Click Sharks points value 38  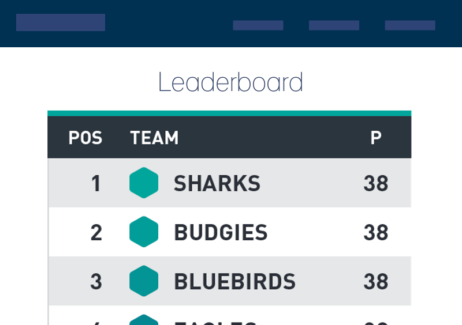pyautogui.click(x=376, y=183)
